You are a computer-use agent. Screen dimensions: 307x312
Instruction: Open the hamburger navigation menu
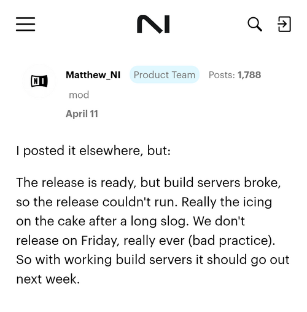coord(25,24)
